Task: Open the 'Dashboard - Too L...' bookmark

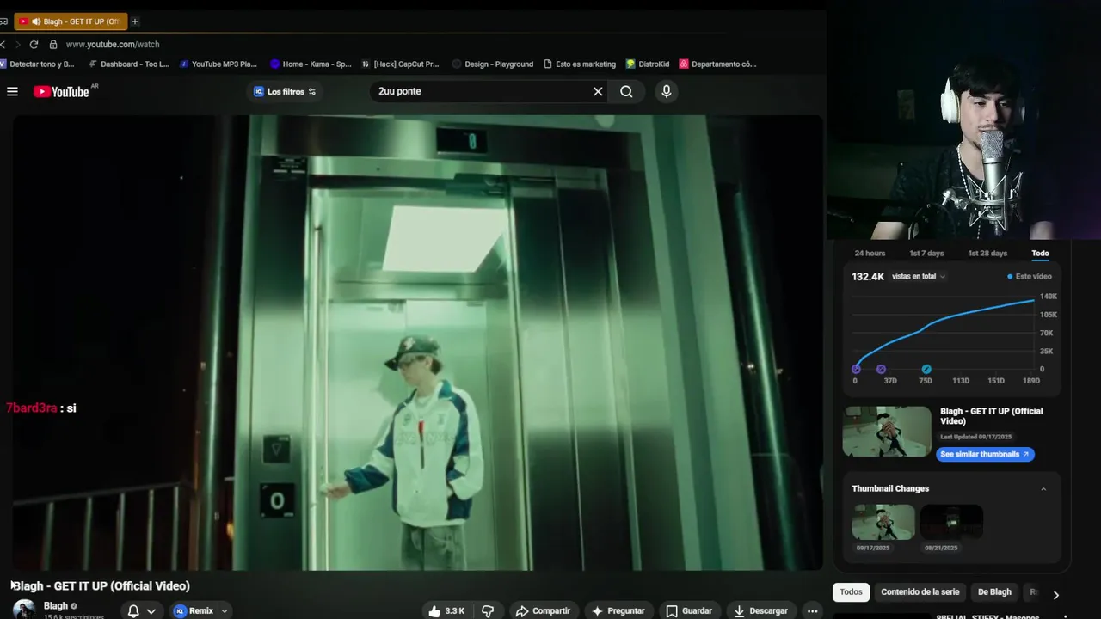Action: 130,64
